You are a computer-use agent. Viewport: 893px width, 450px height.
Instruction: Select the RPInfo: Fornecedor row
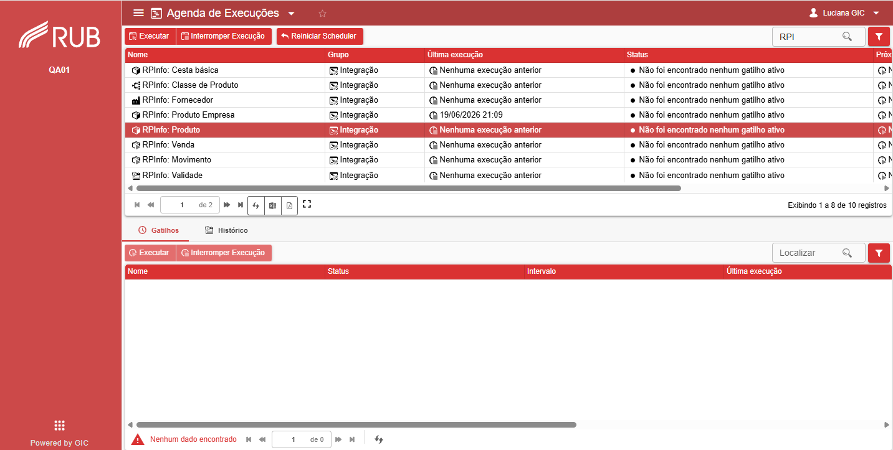tap(508, 100)
